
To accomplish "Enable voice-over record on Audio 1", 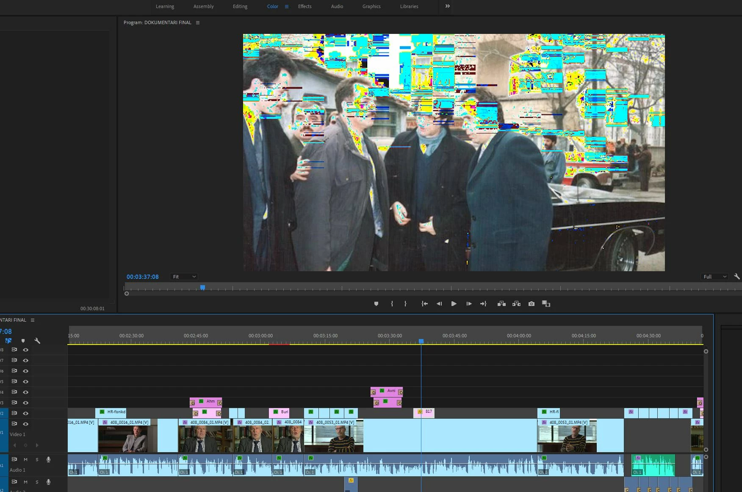I will click(48, 459).
